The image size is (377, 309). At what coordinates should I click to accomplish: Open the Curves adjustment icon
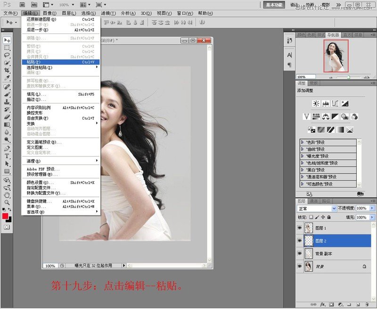[334, 103]
